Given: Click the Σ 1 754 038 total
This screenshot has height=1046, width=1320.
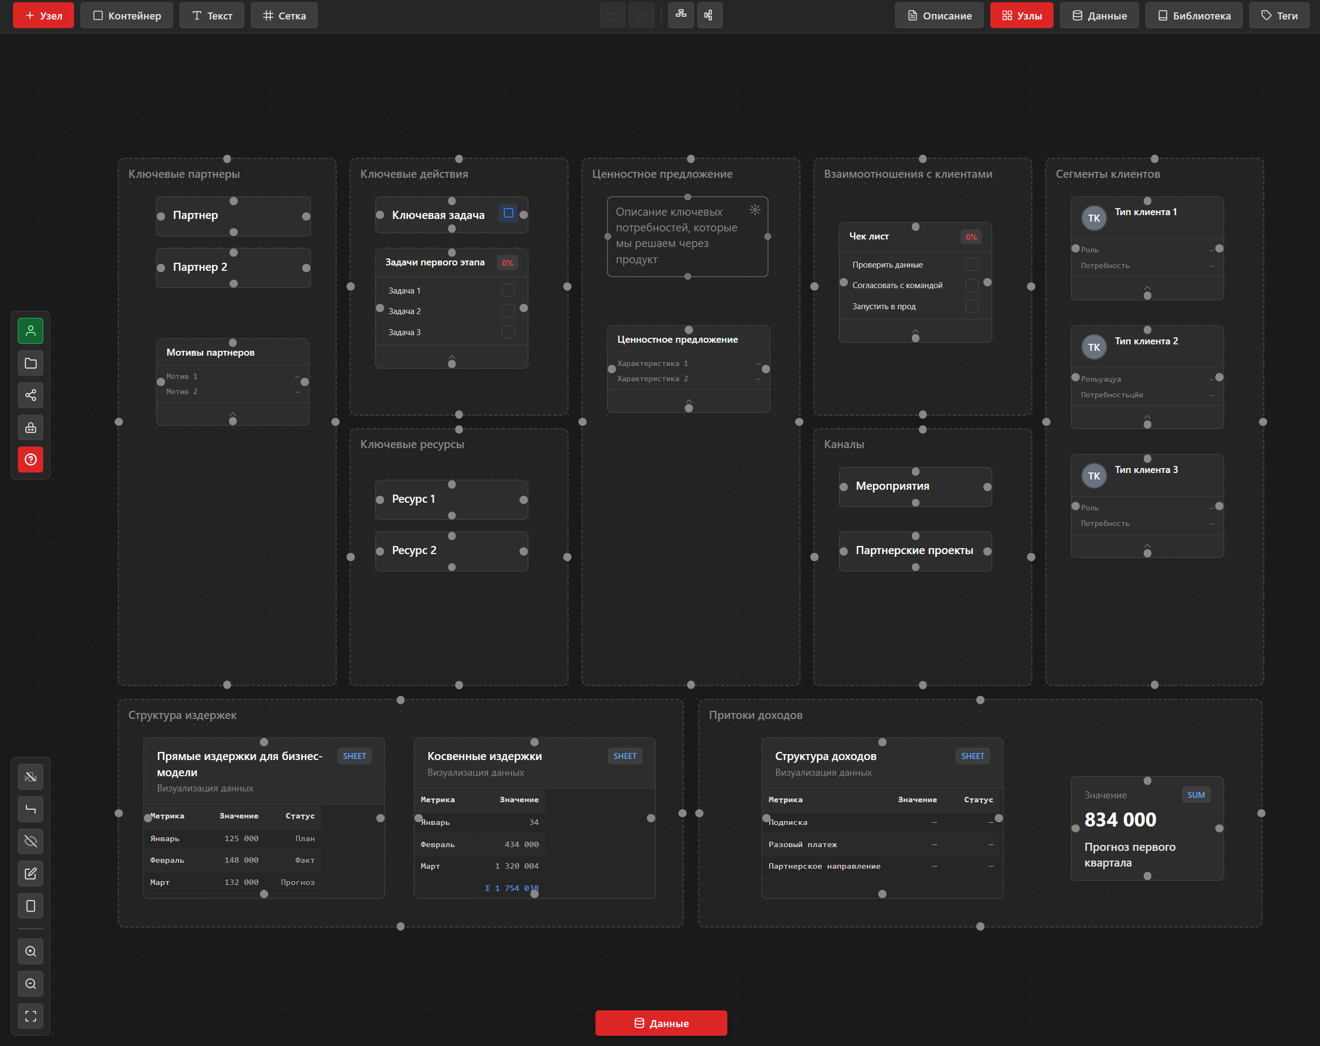Looking at the screenshot, I should 512,888.
